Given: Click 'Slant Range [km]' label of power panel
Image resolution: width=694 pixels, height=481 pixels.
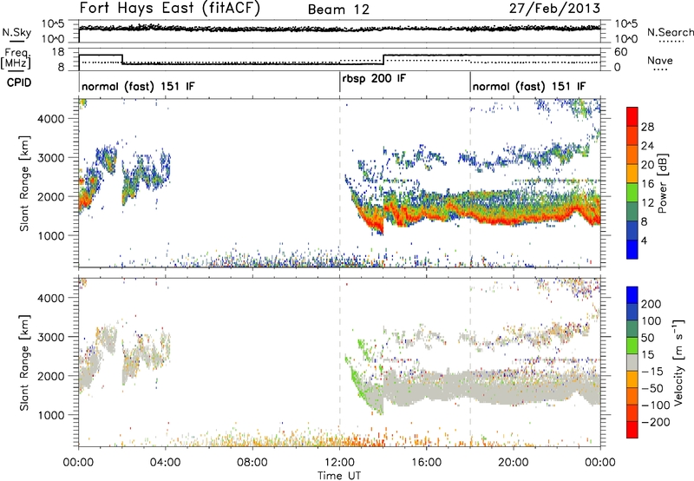Looking at the screenshot, I should point(24,183).
